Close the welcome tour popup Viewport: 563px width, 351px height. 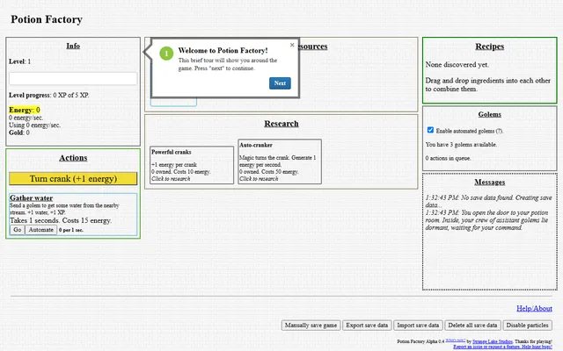click(292, 45)
